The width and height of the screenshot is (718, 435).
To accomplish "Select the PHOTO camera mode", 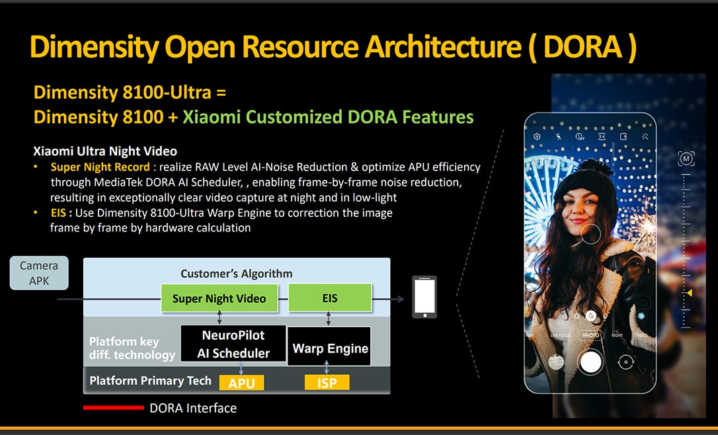I will point(590,335).
